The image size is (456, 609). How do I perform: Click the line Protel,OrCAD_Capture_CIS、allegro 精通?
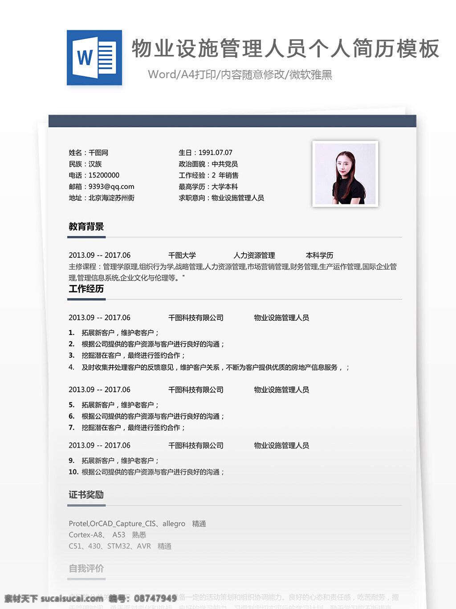(137, 524)
